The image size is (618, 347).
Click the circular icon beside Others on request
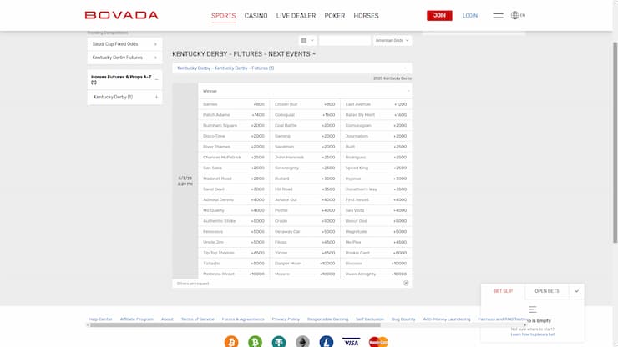coord(406,284)
